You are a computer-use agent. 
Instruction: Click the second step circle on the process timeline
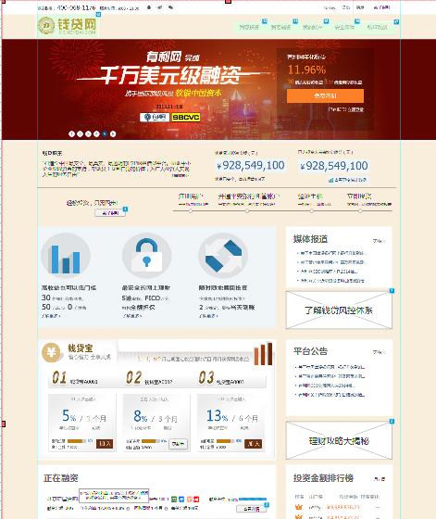(247, 211)
